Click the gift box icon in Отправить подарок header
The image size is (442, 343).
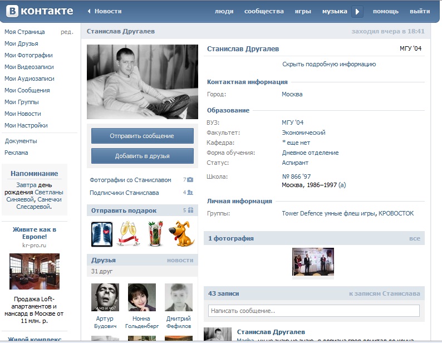[x=190, y=210]
